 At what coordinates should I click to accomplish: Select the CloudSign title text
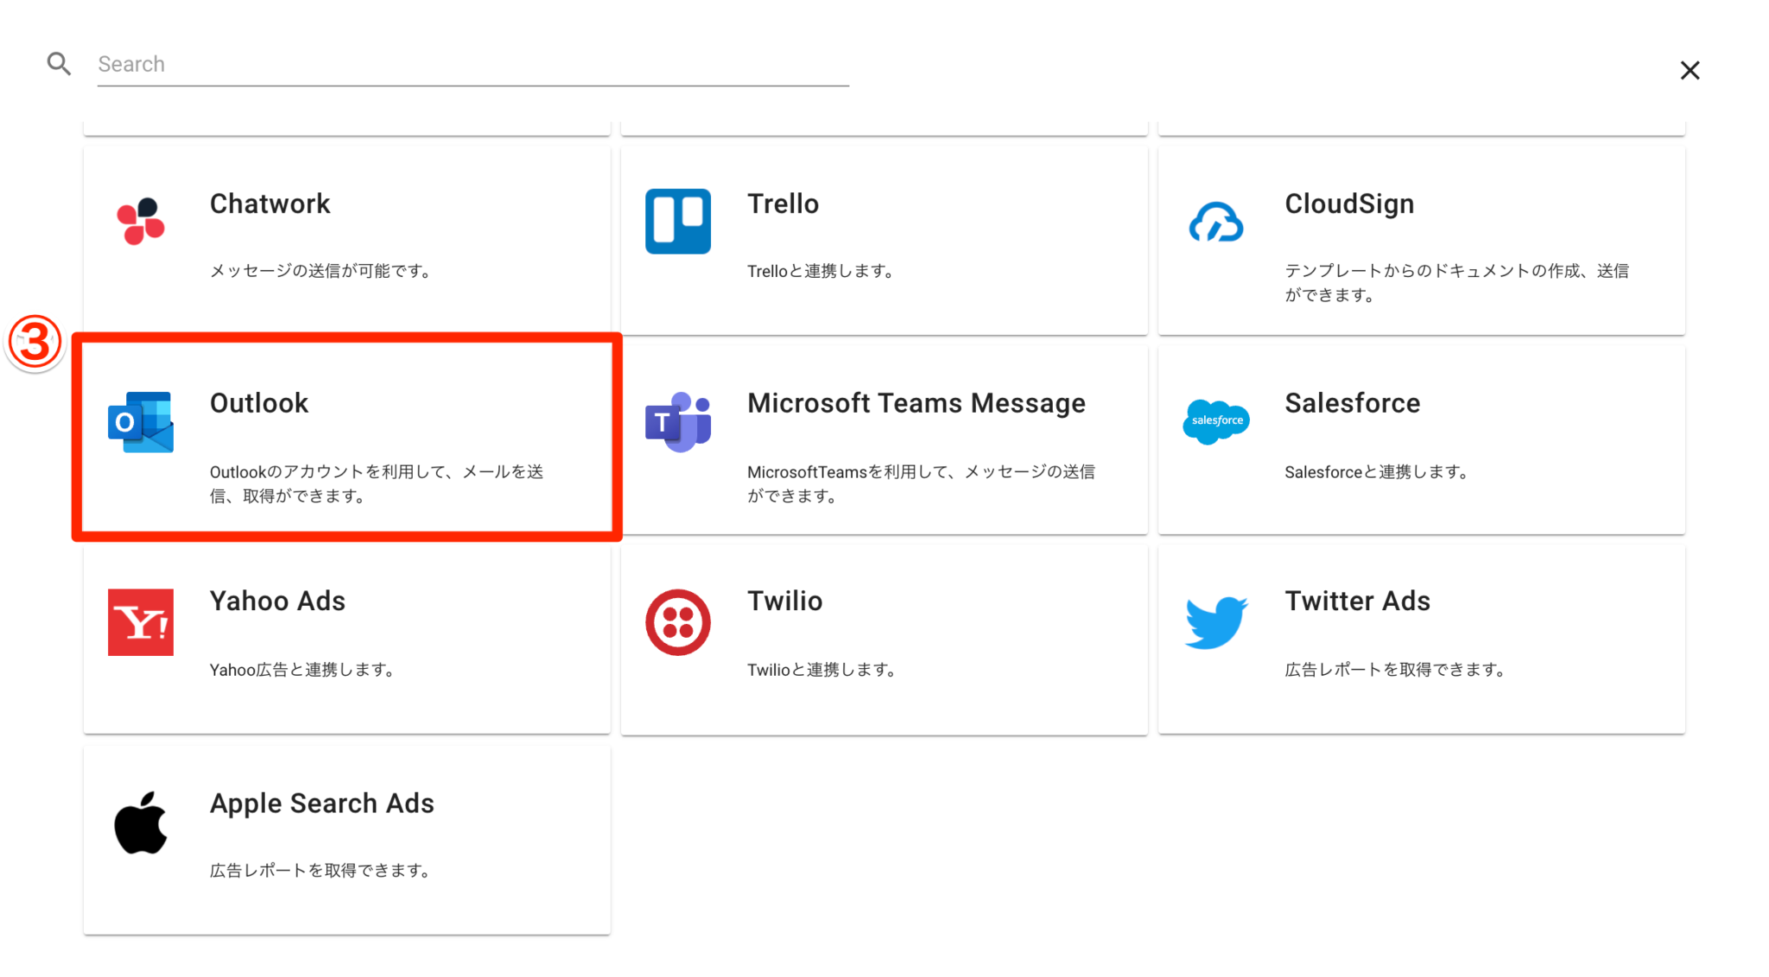(1349, 204)
